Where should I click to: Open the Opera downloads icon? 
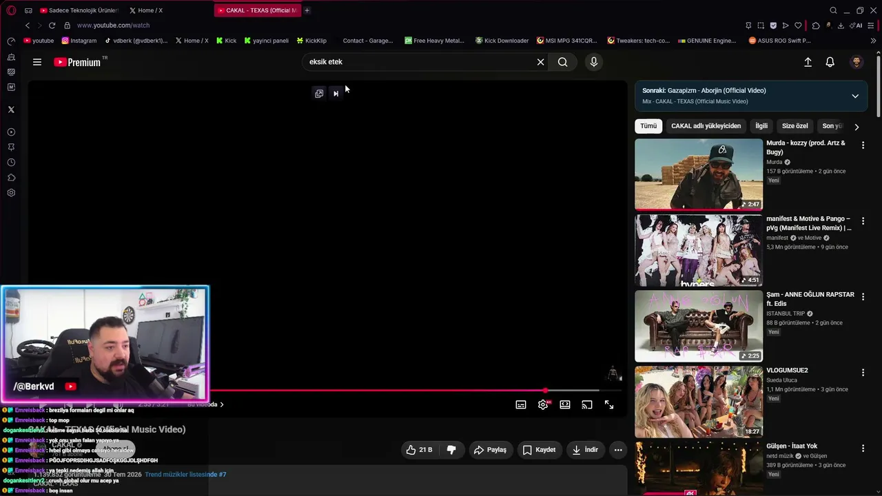(x=841, y=25)
